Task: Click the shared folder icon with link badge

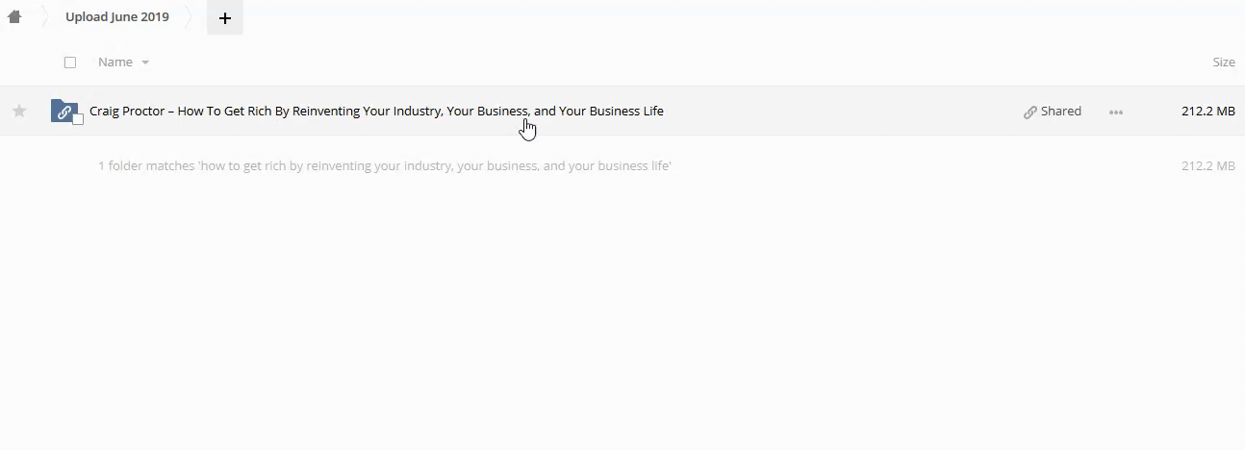Action: pos(64,112)
